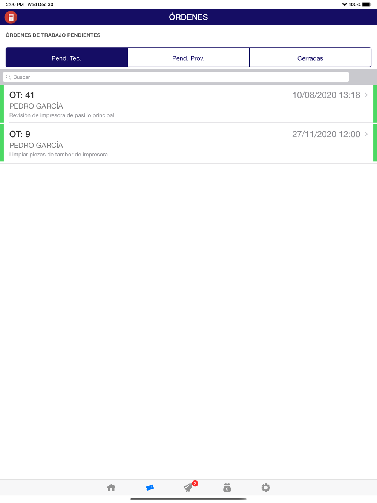The width and height of the screenshot is (377, 503).
Task: Switch to Pend. Tec. tab
Action: point(67,57)
